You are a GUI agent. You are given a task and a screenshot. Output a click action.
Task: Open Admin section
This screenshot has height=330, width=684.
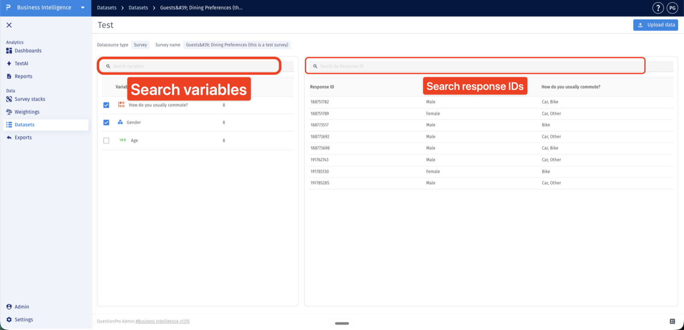point(22,306)
